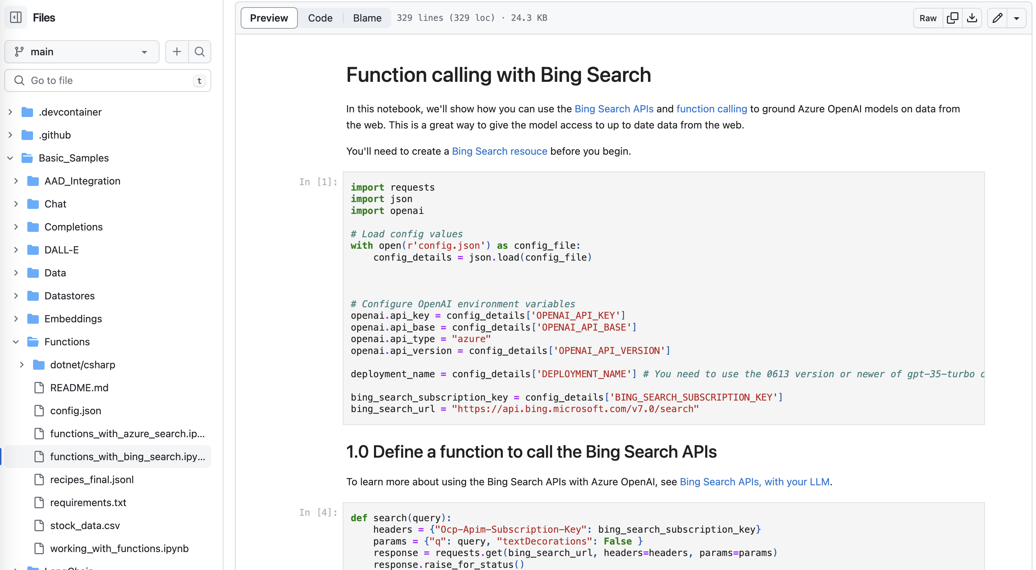Expand the Data folder chevron
Screen dimensions: 1036x570
pyautogui.click(x=16, y=272)
